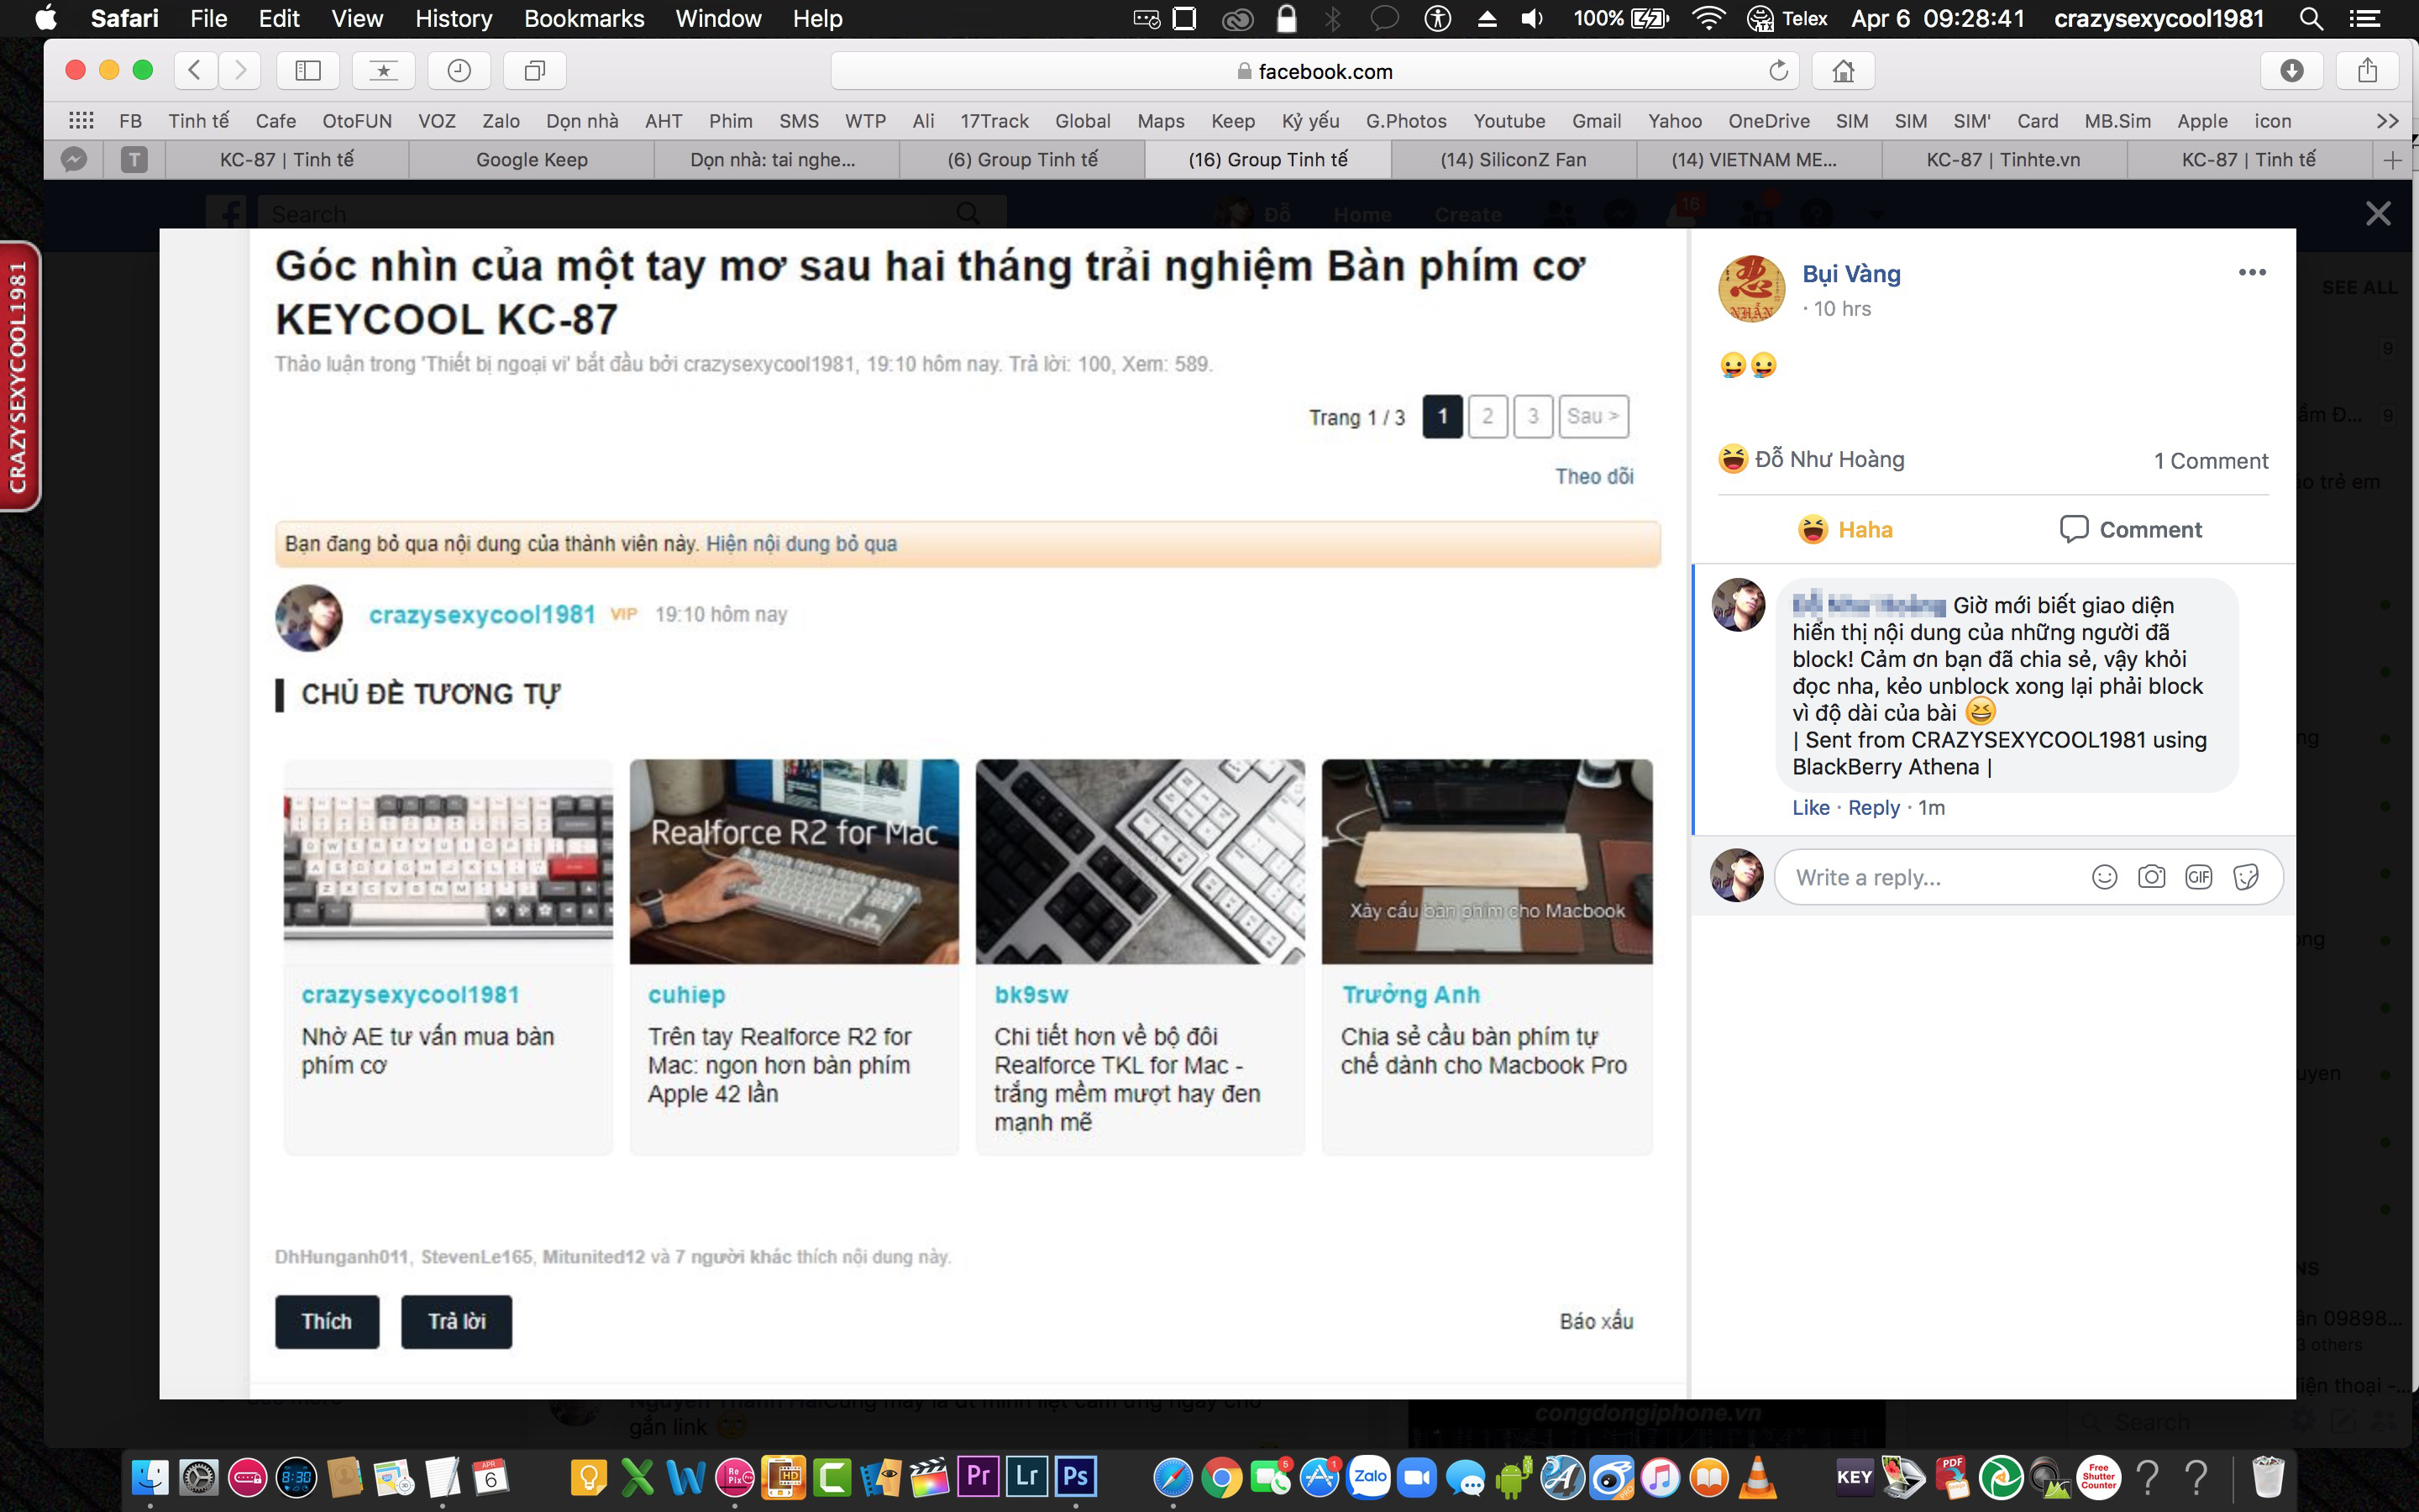The image size is (2419, 1512).
Task: Close the photo viewer with X
Action: pos(2378,214)
